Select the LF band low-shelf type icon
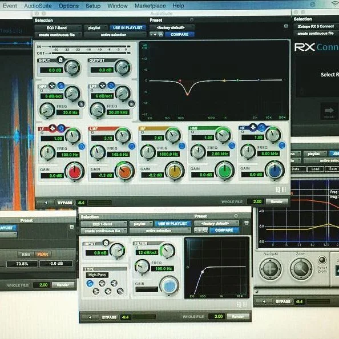Viewport: 339px width, 339px height. (x=61, y=128)
